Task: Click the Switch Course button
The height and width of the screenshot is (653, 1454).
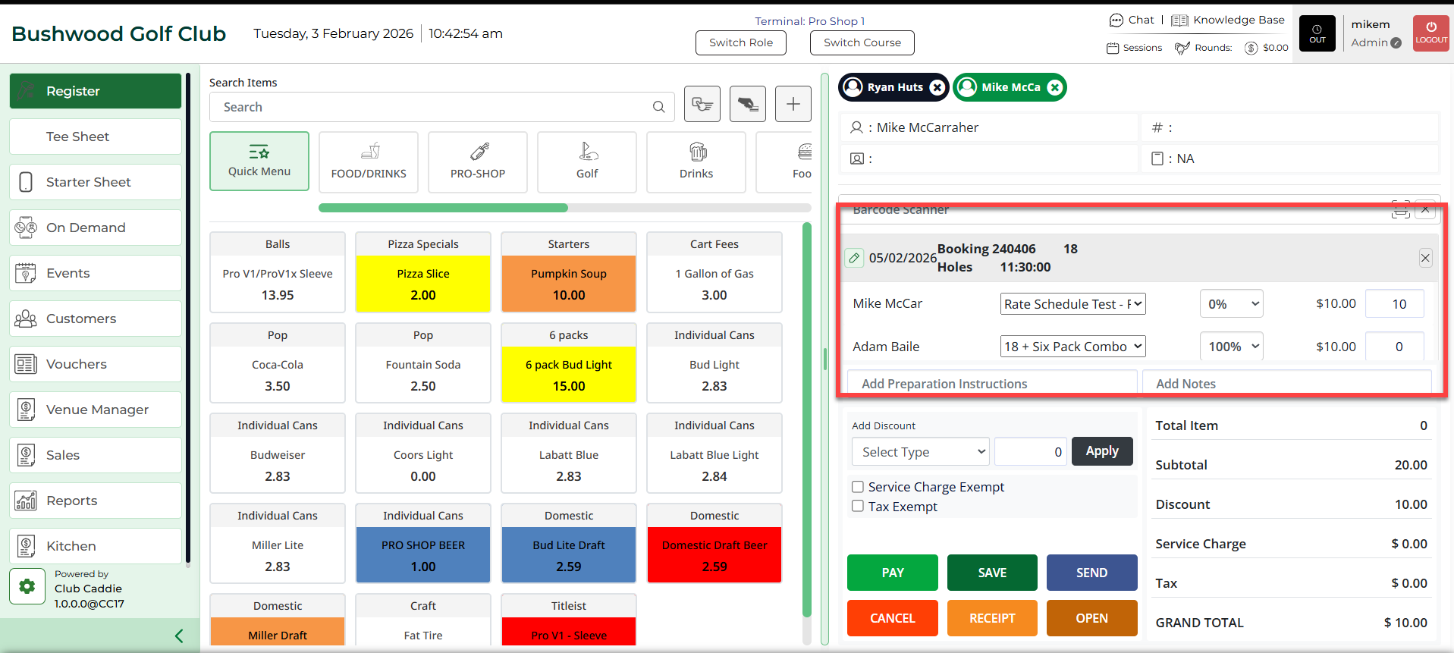Action: [x=862, y=42]
